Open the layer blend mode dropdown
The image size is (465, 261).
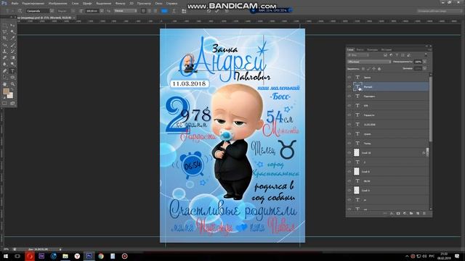369,62
